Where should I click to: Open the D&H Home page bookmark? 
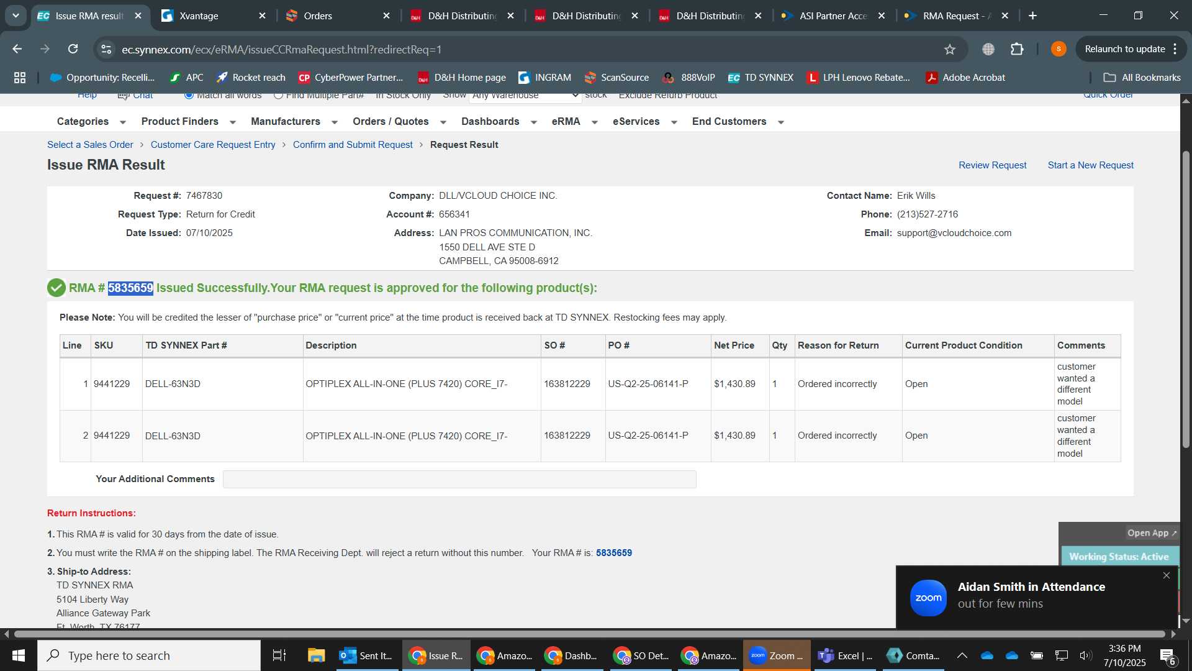tap(462, 78)
